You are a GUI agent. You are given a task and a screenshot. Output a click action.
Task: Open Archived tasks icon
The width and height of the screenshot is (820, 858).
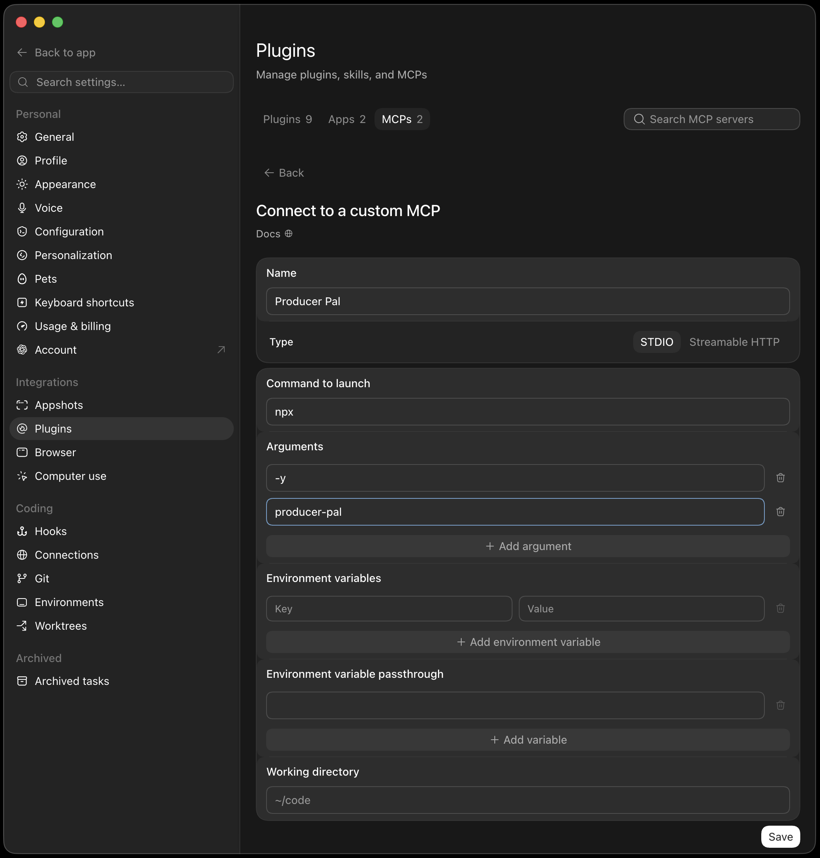[x=22, y=681]
